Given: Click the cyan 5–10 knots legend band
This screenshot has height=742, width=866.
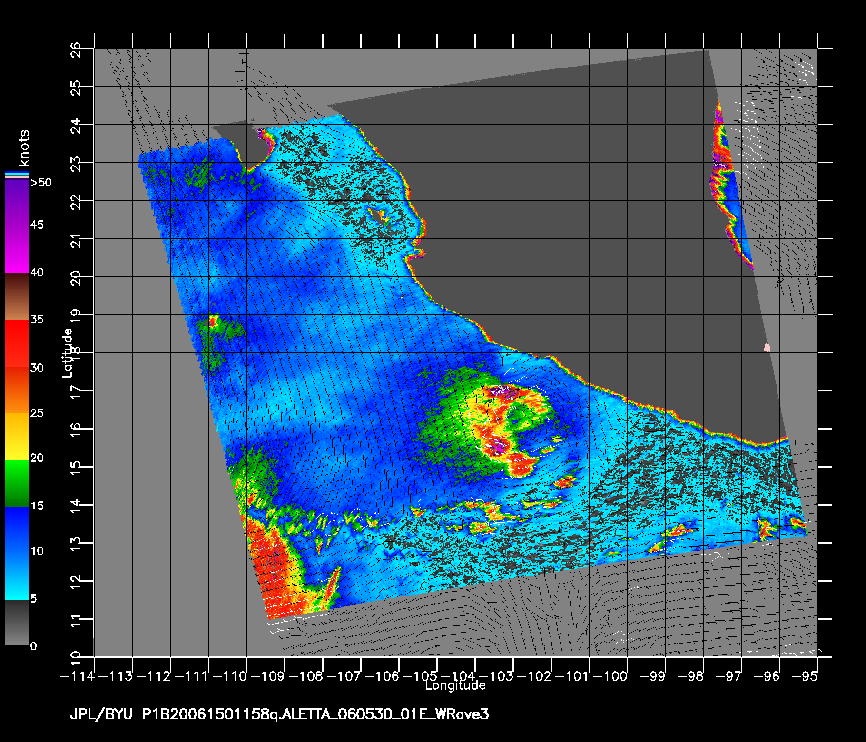Looking at the screenshot, I should [x=17, y=576].
